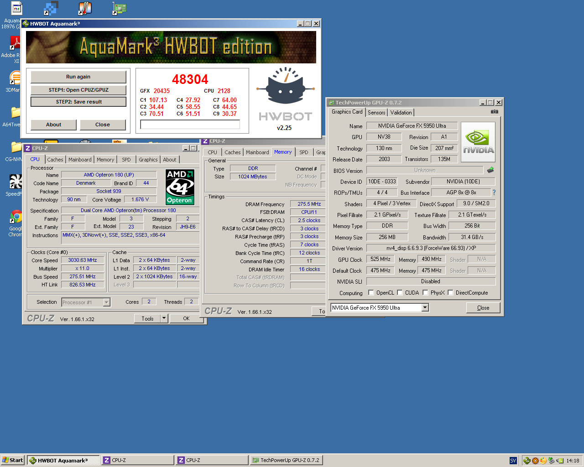Click the color palette tray icon
This screenshot has height=467, width=584.
coord(543,461)
